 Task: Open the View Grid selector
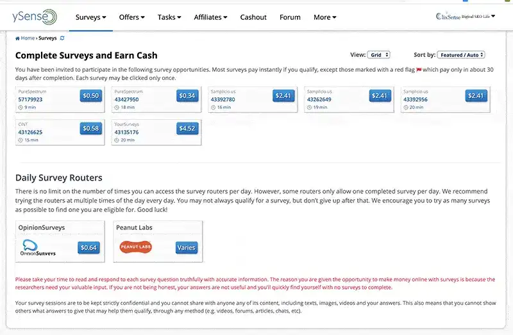point(379,55)
